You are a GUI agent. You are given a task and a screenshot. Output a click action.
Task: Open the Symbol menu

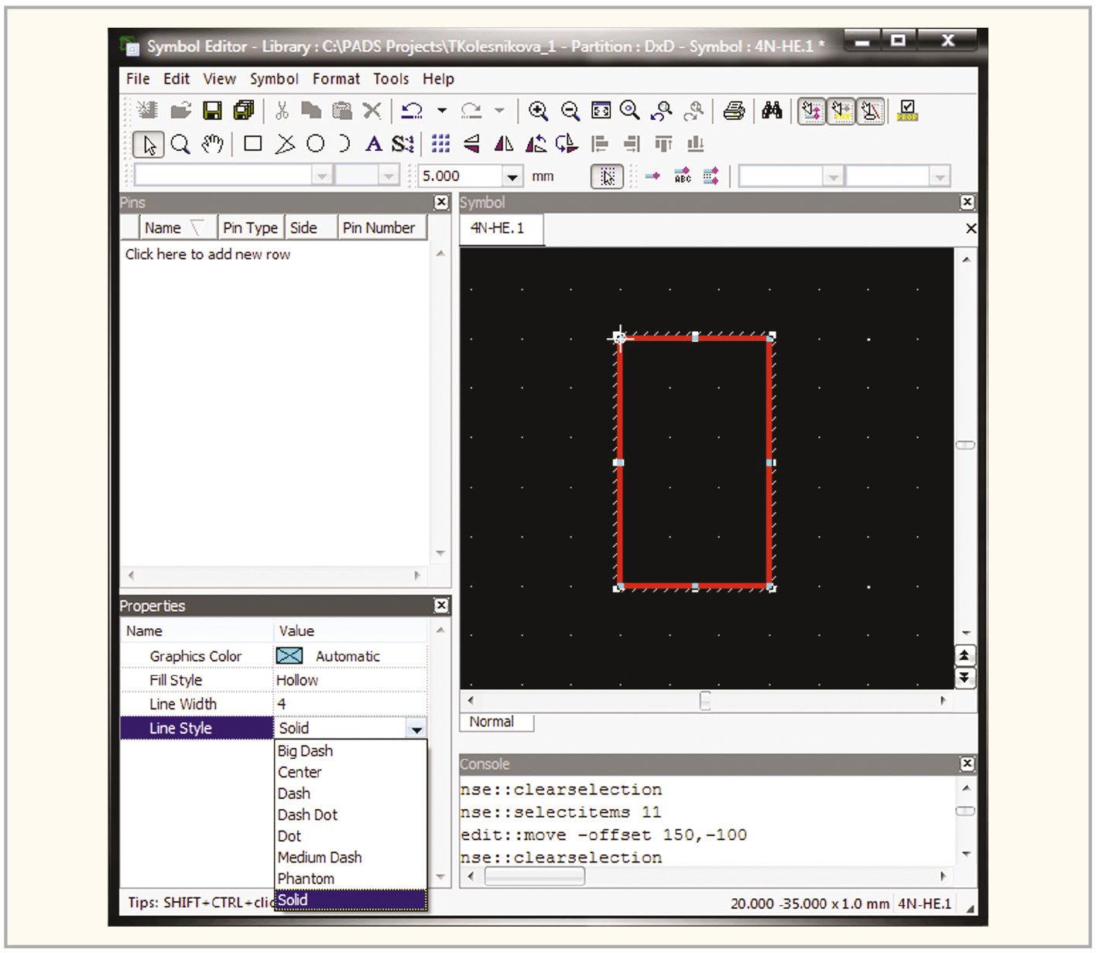click(x=274, y=79)
